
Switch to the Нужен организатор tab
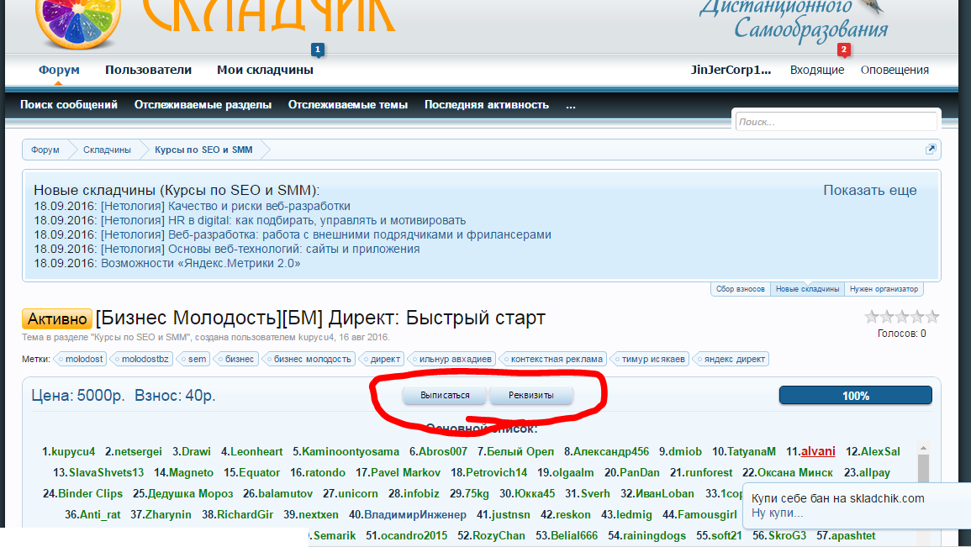tap(884, 289)
